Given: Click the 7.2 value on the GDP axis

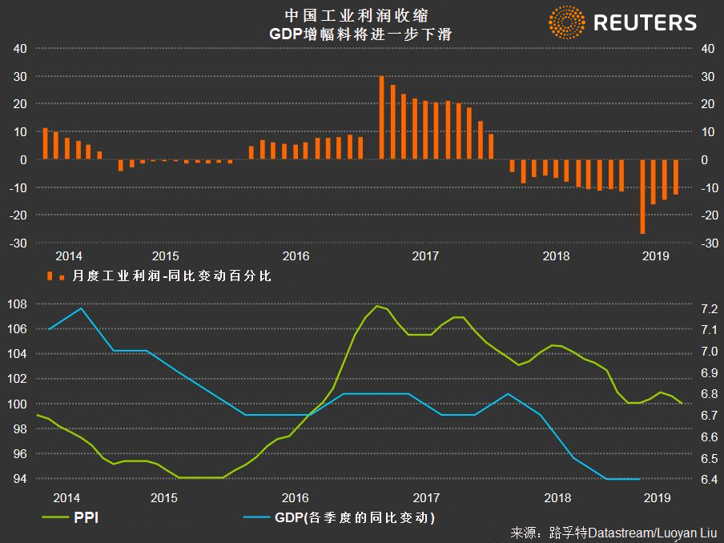Looking at the screenshot, I should pyautogui.click(x=710, y=308).
